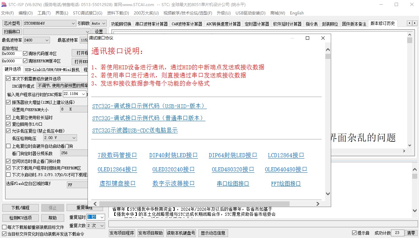This screenshot has height=238, width=419.
Task: Click 读取本机硬盘号 button
Action: coord(181,233)
